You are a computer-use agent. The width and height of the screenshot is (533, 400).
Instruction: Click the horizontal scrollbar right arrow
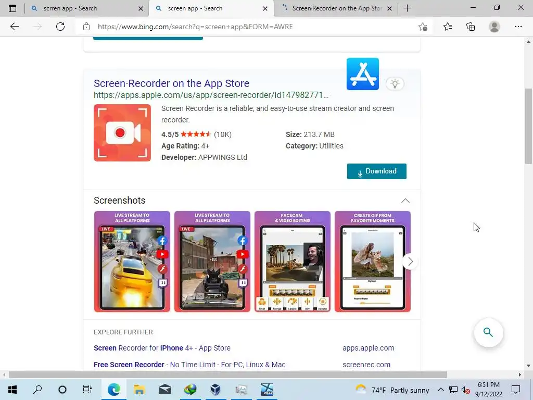(519, 374)
